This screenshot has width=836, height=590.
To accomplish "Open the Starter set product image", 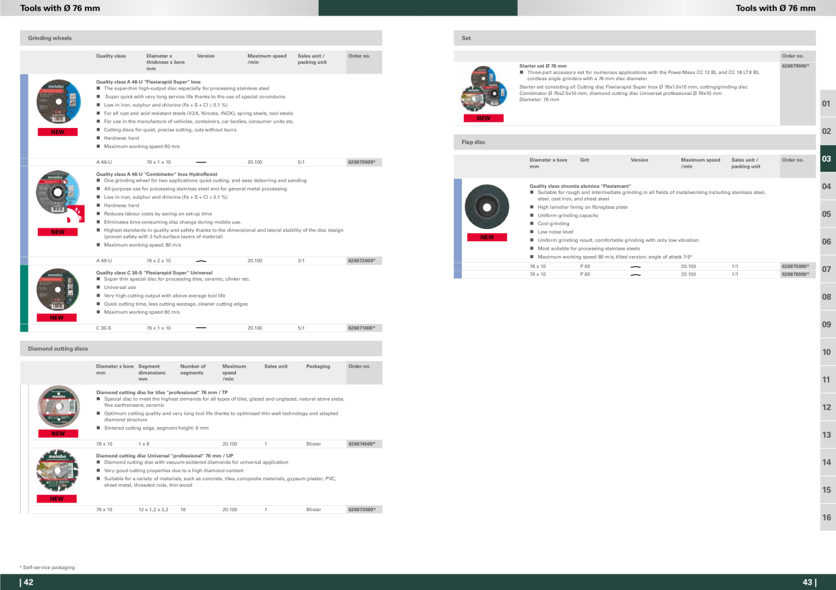I will pos(483,89).
